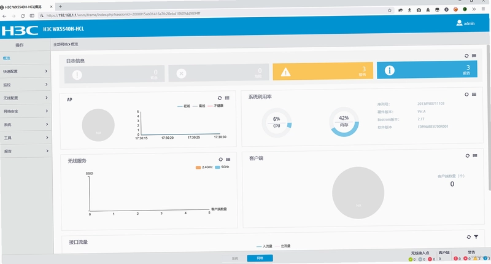The image size is (491, 264).
Task: Click software version COMWAREV700R001
Action: tap(433, 127)
